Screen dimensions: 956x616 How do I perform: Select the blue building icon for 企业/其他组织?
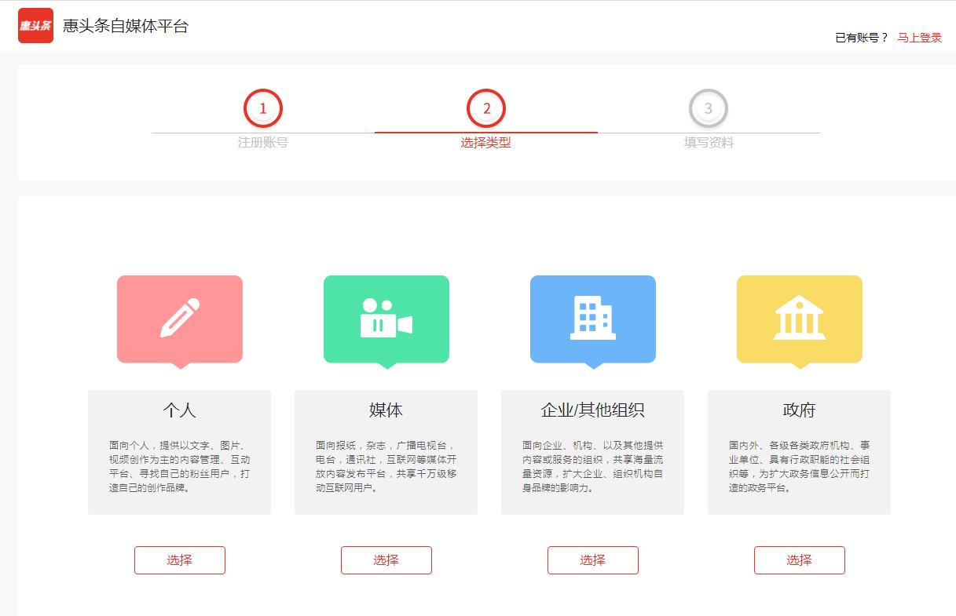coord(592,318)
